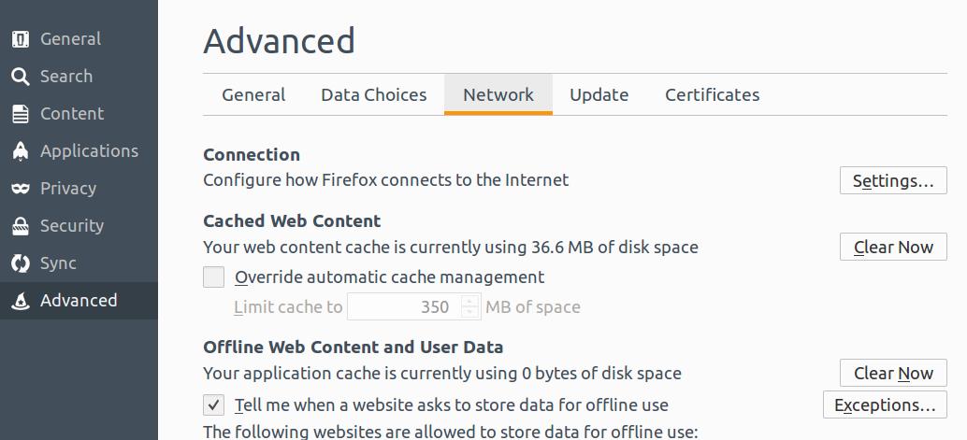Switch to the Data Choices tab
The height and width of the screenshot is (440, 967).
click(x=374, y=95)
